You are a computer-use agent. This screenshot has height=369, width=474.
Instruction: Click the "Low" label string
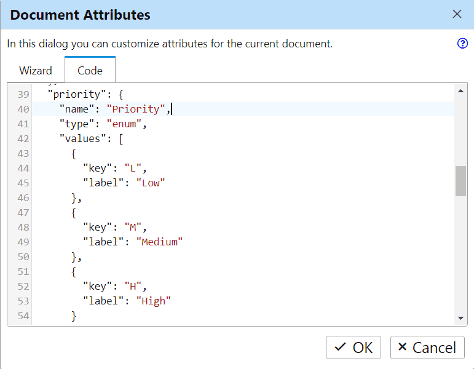154,183
